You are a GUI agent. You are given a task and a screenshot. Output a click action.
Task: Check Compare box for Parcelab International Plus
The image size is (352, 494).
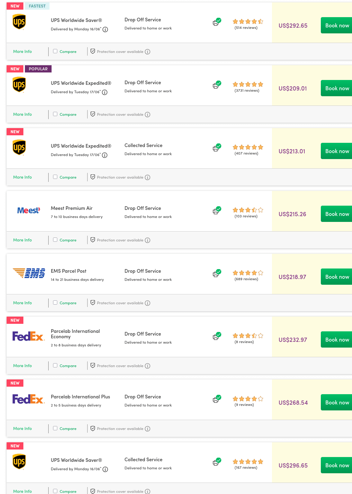click(55, 428)
